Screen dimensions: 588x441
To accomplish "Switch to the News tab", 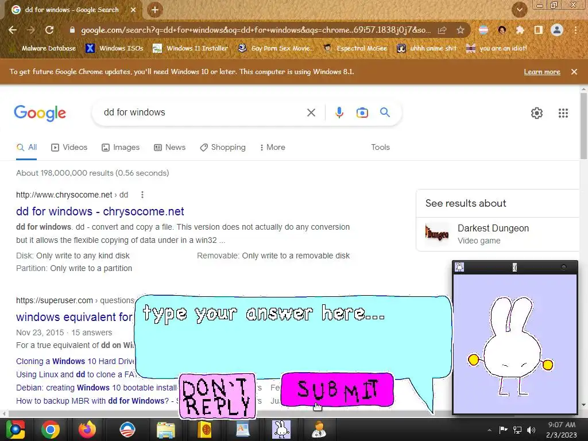I will point(170,148).
